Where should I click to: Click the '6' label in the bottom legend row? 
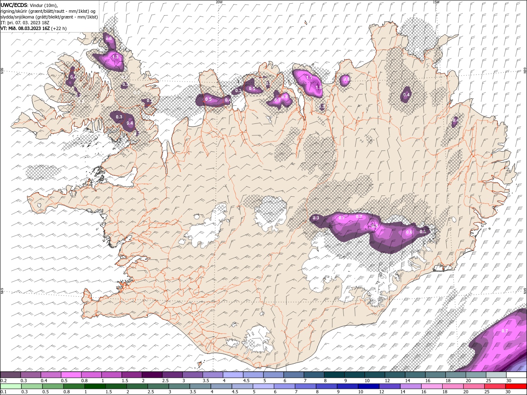pos(274,392)
